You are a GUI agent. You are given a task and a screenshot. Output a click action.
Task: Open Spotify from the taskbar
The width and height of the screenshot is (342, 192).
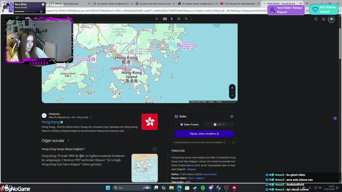click(x=203, y=188)
